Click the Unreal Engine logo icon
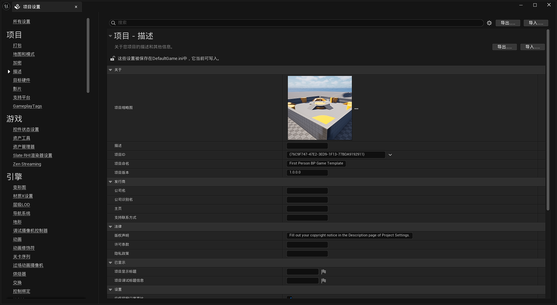 tap(6, 6)
